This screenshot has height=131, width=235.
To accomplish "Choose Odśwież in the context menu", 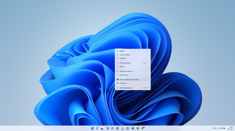I will point(133,59).
